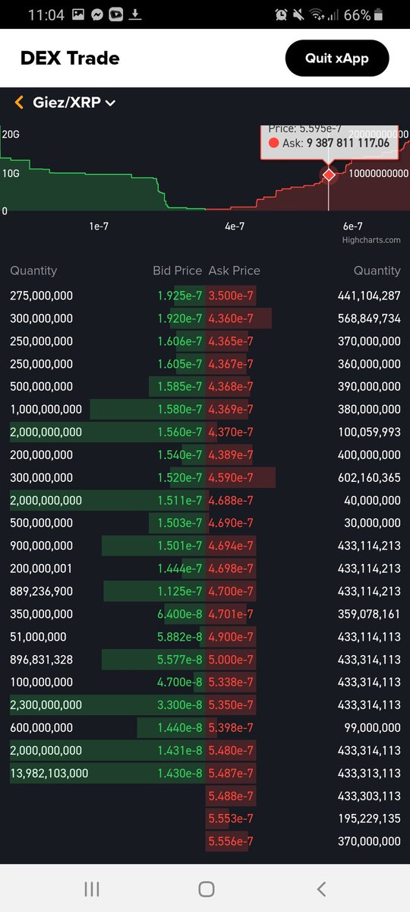Open the gallery image notification icon
This screenshot has width=410, height=912.
[78, 14]
